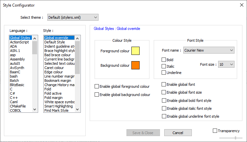
Task: Select Assembly in the Language list
Action: (x=21, y=59)
